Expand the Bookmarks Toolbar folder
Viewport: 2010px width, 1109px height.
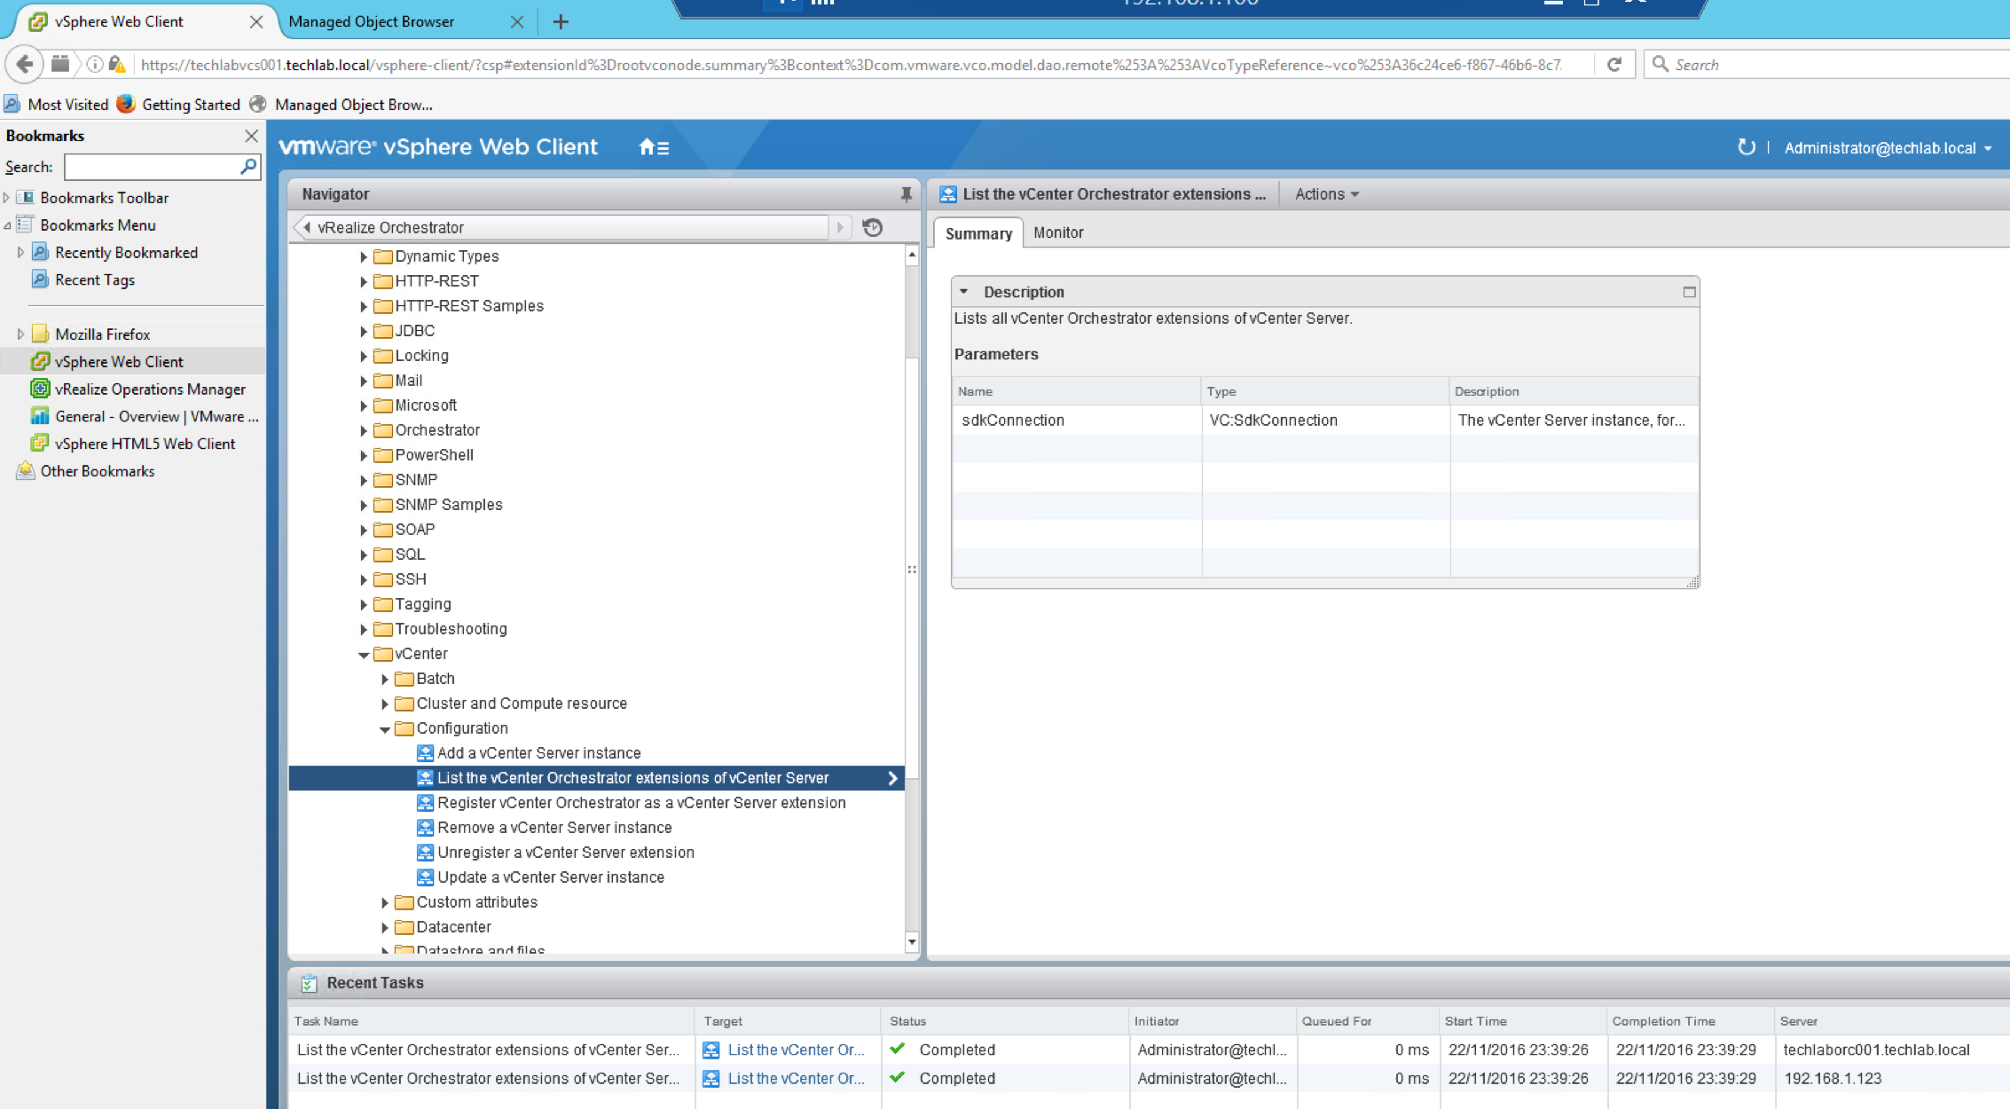tap(7, 198)
